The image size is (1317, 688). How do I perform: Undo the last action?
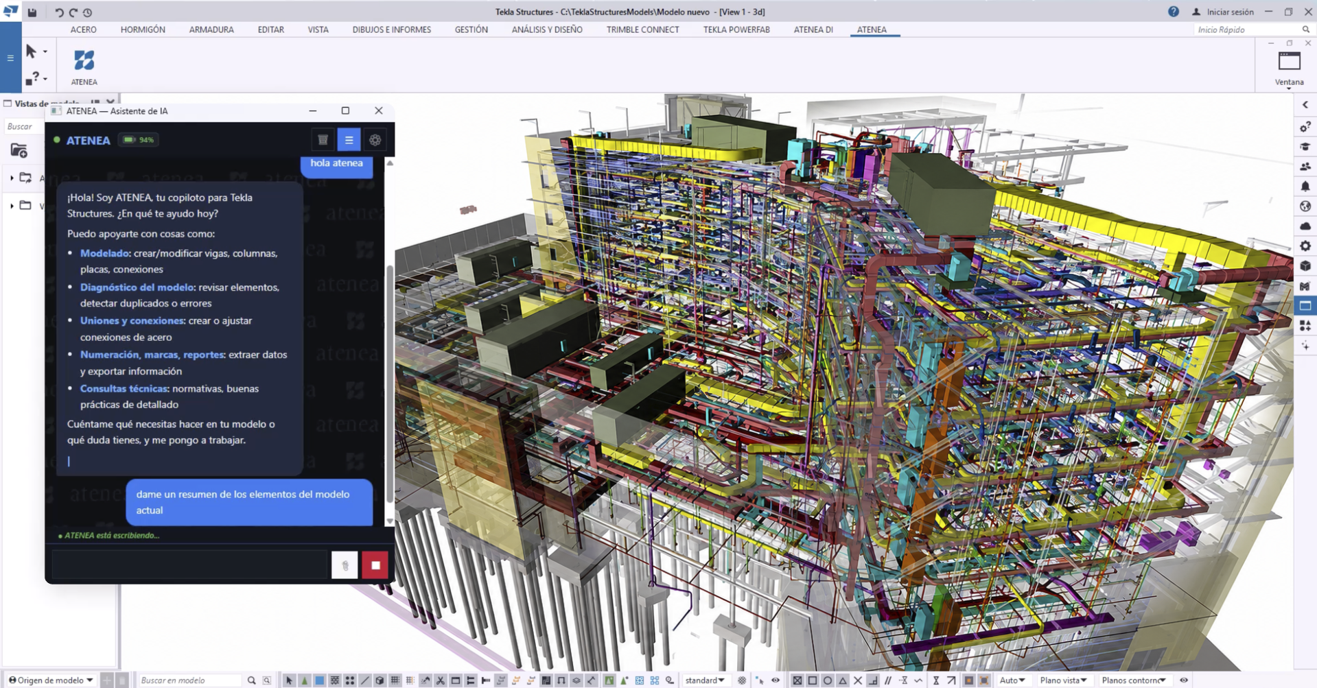pos(59,12)
